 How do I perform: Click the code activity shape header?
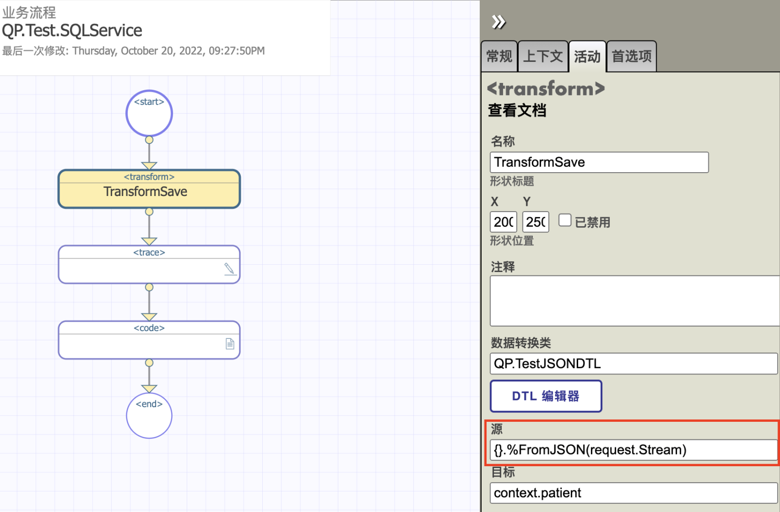point(149,328)
